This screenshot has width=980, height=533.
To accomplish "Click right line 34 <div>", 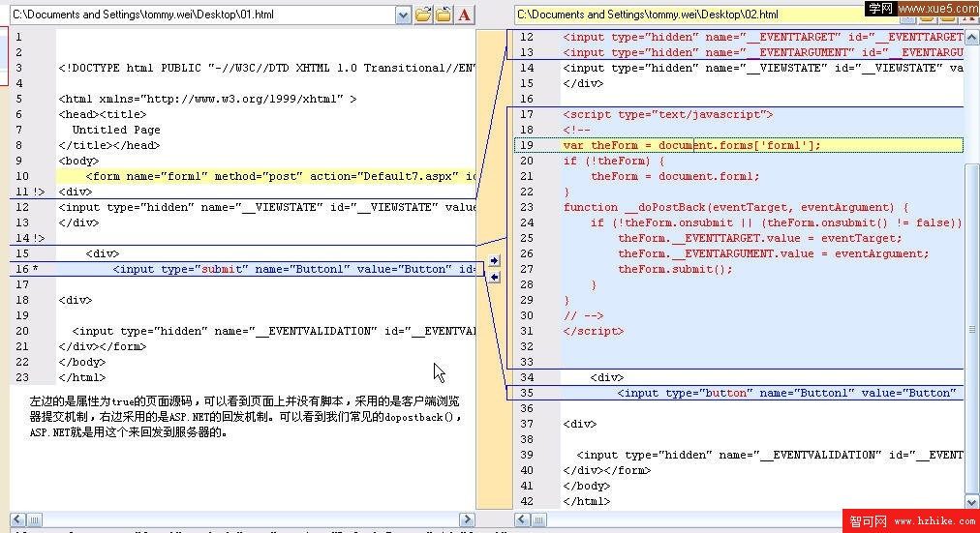I will pyautogui.click(x=607, y=377).
